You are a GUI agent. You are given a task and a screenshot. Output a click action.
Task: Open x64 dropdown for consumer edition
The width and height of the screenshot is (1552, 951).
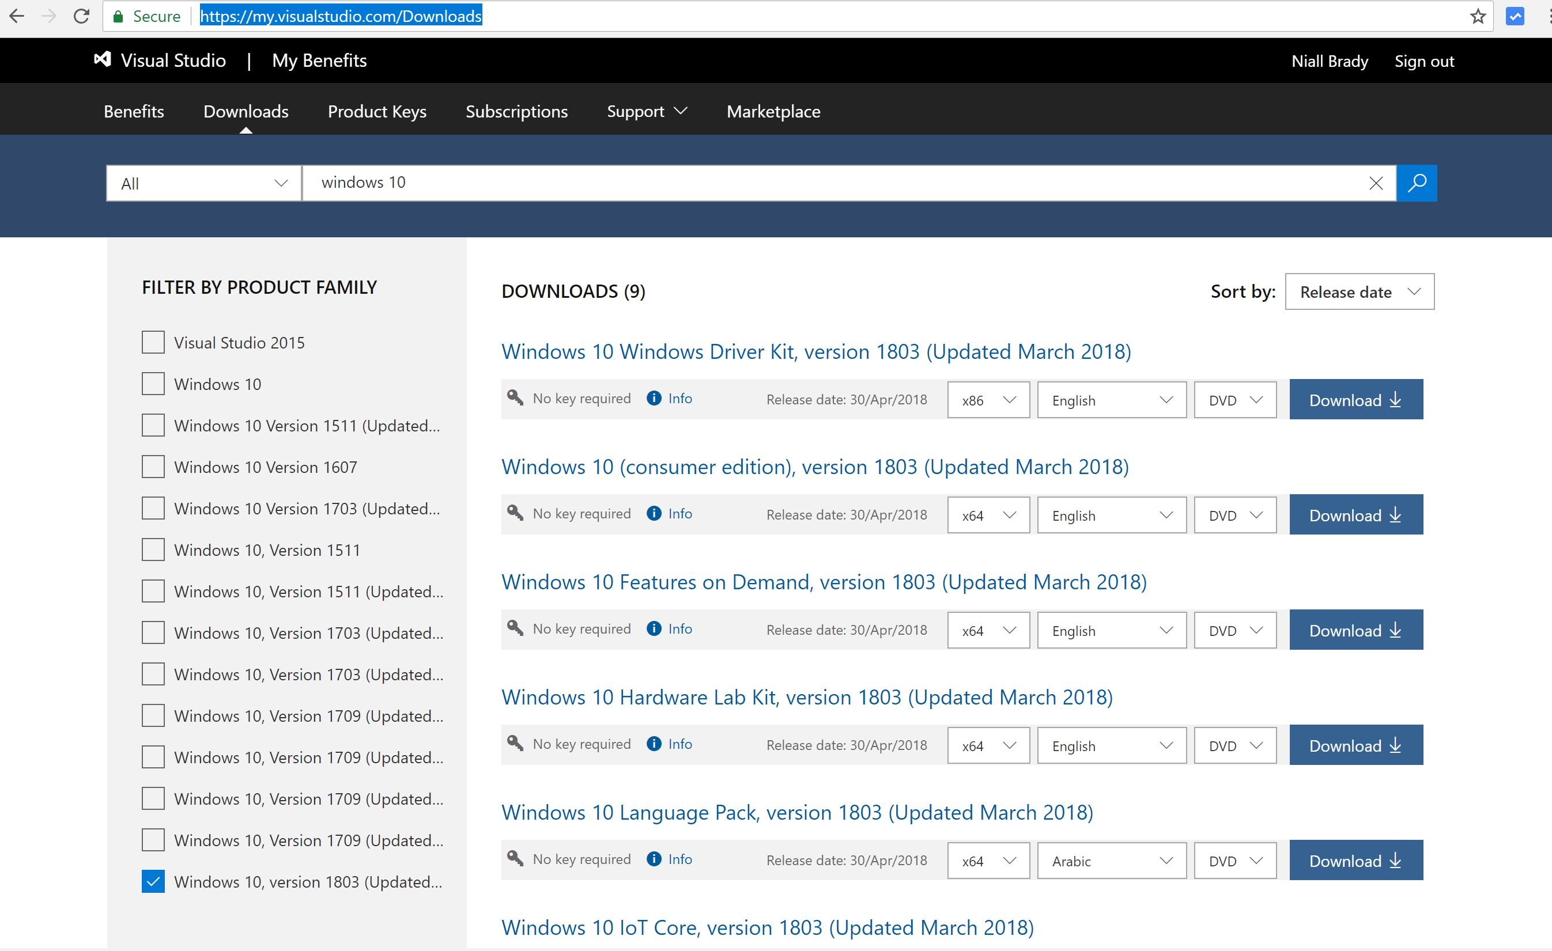point(988,515)
